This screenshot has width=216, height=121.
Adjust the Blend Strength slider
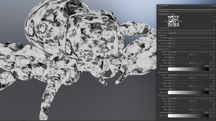pos(194,41)
